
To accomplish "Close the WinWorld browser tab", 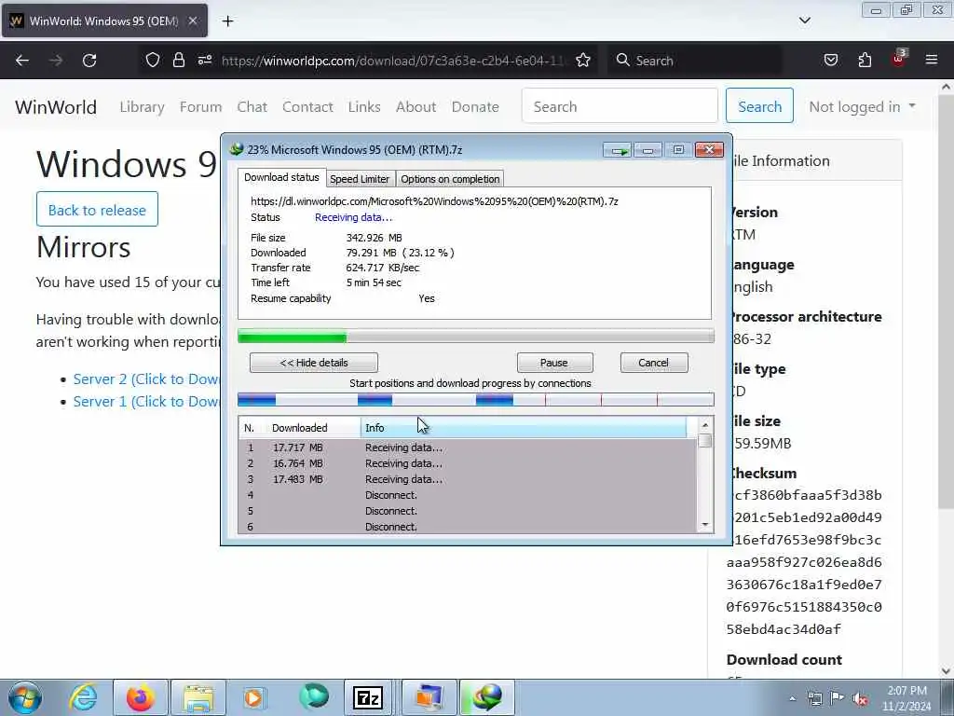I will coord(192,21).
